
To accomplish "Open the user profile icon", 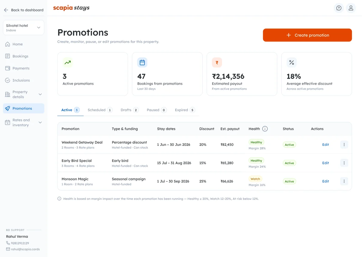I will click(x=351, y=8).
